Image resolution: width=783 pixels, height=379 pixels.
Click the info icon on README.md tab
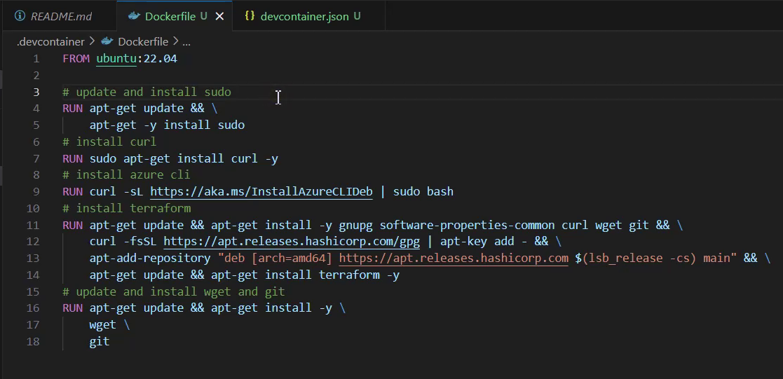pos(20,16)
